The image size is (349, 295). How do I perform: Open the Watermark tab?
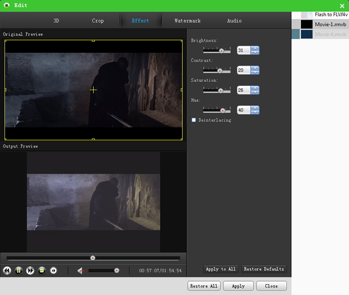pyautogui.click(x=187, y=21)
